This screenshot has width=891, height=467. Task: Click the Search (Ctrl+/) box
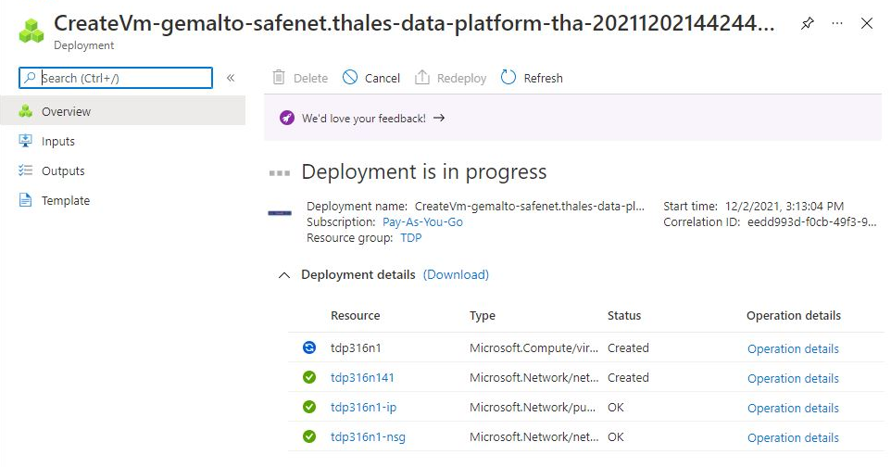point(116,78)
